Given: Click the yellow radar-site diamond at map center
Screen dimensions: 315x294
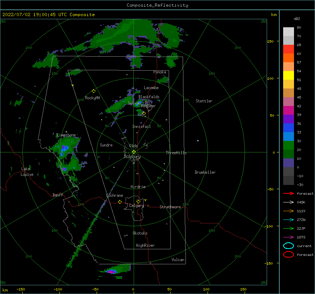Looking at the screenshot, I should [x=134, y=152].
